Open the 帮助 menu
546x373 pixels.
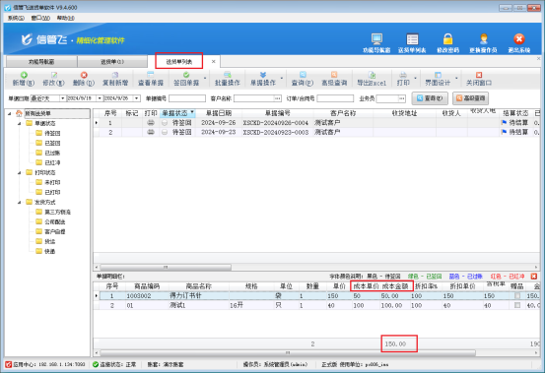(x=65, y=18)
